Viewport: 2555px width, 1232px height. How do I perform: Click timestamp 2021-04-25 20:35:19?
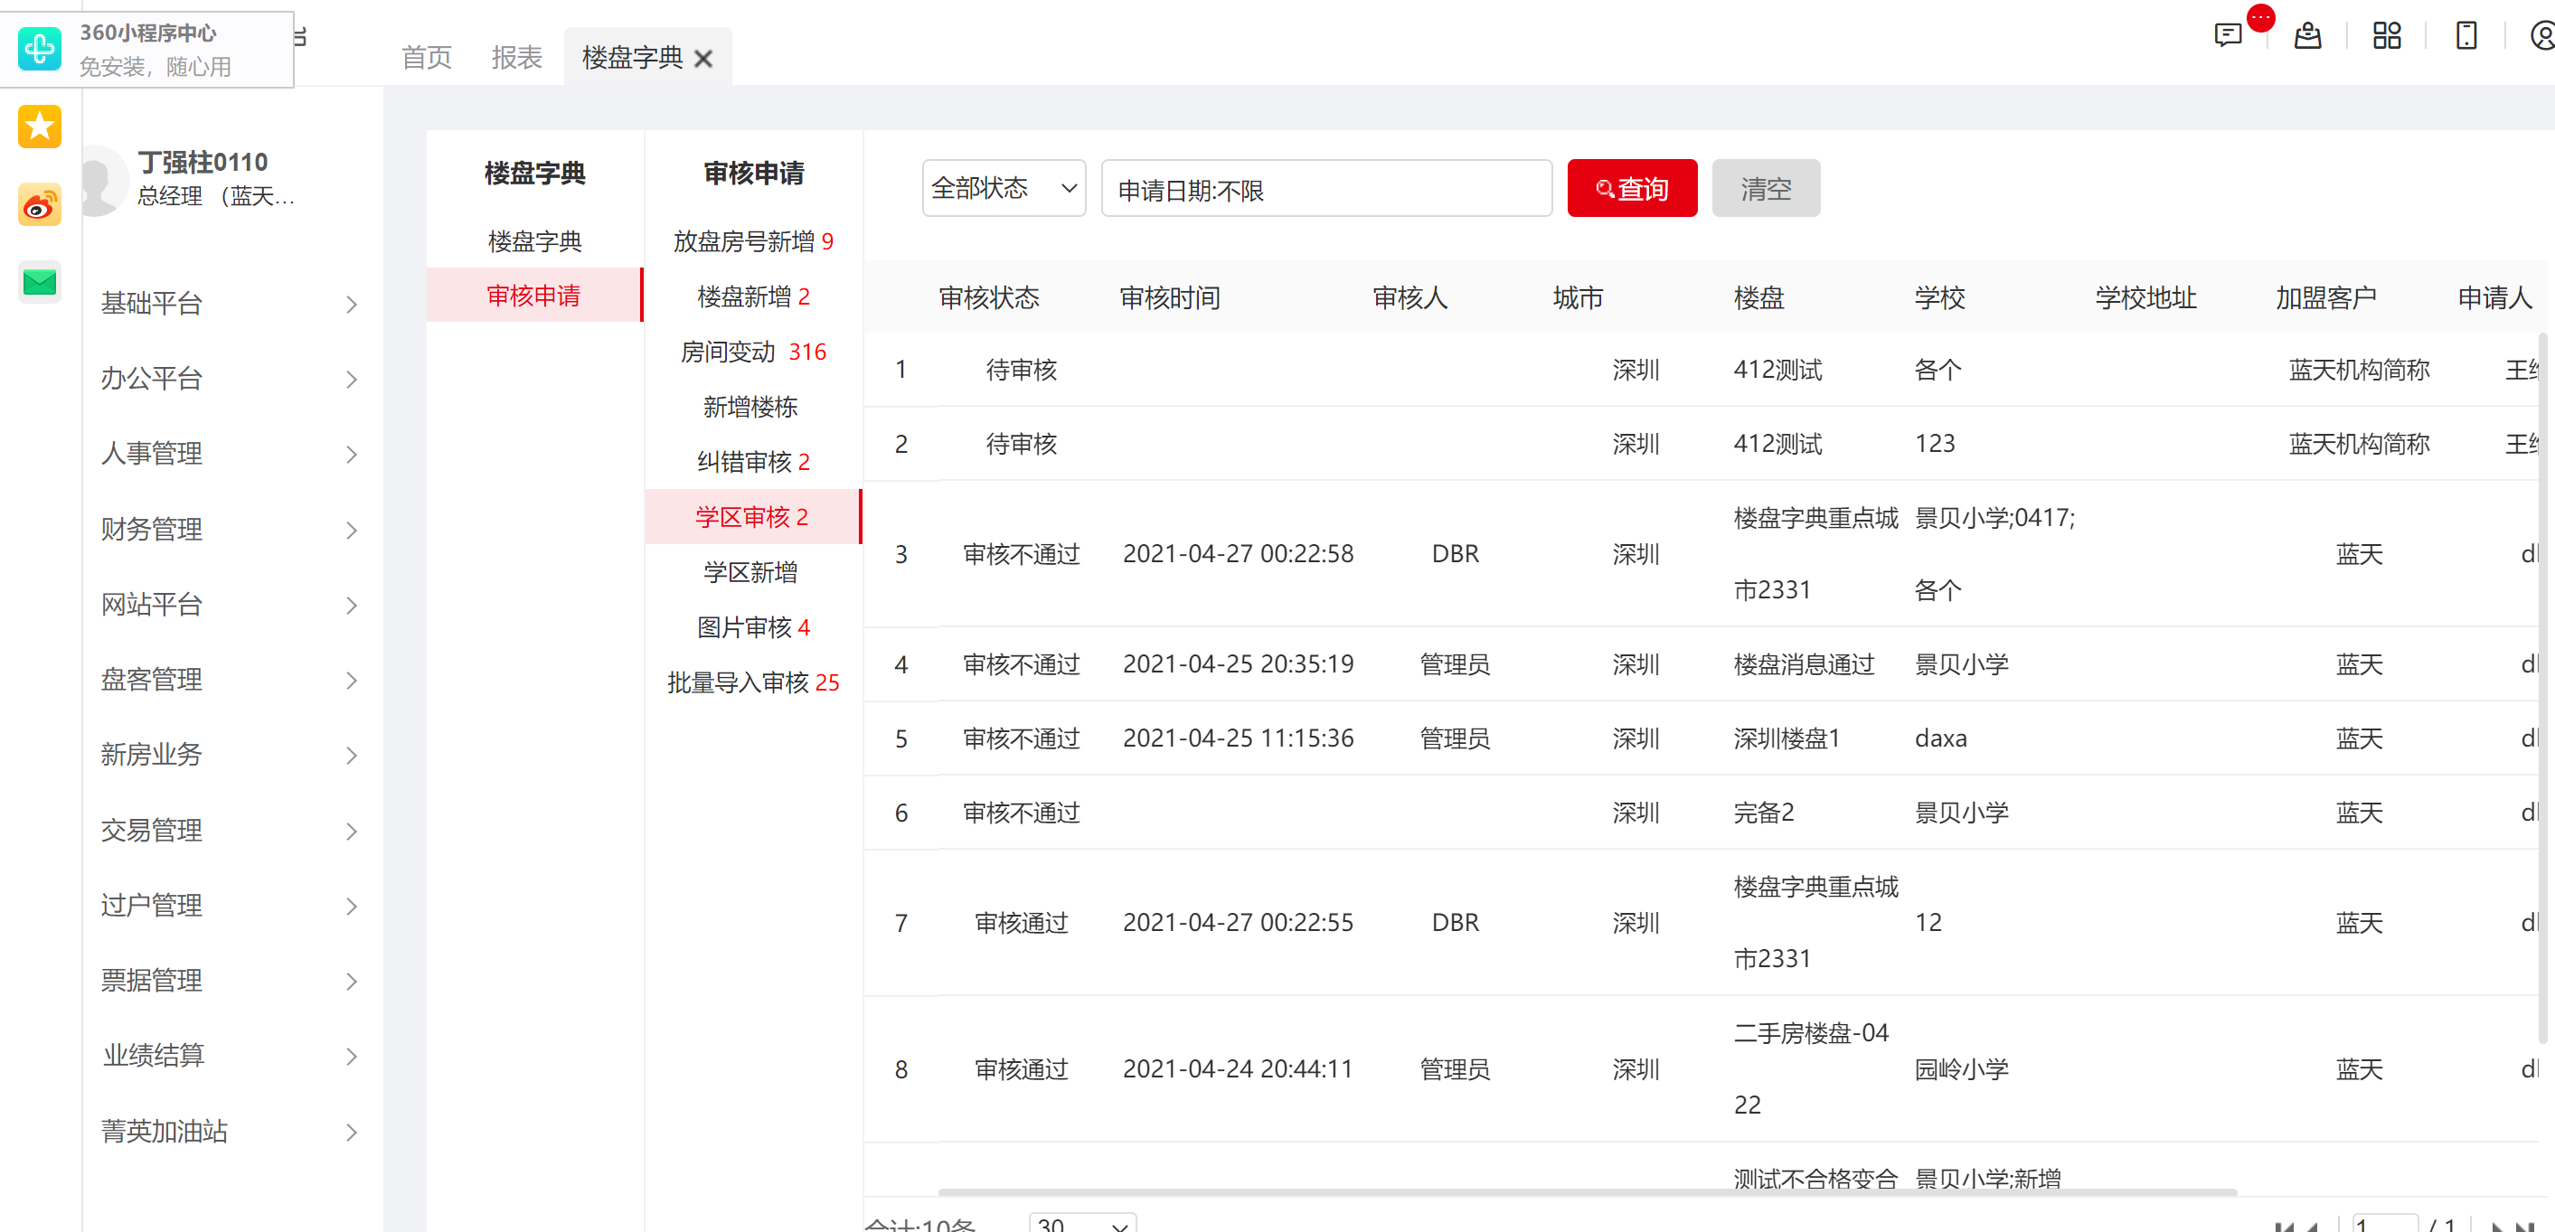[1238, 663]
